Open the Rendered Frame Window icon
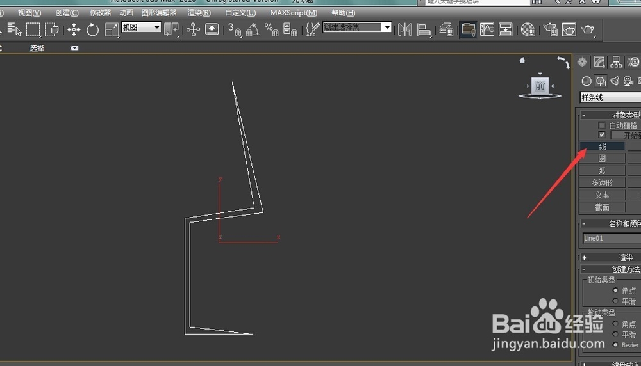This screenshot has height=366, width=641. [569, 29]
